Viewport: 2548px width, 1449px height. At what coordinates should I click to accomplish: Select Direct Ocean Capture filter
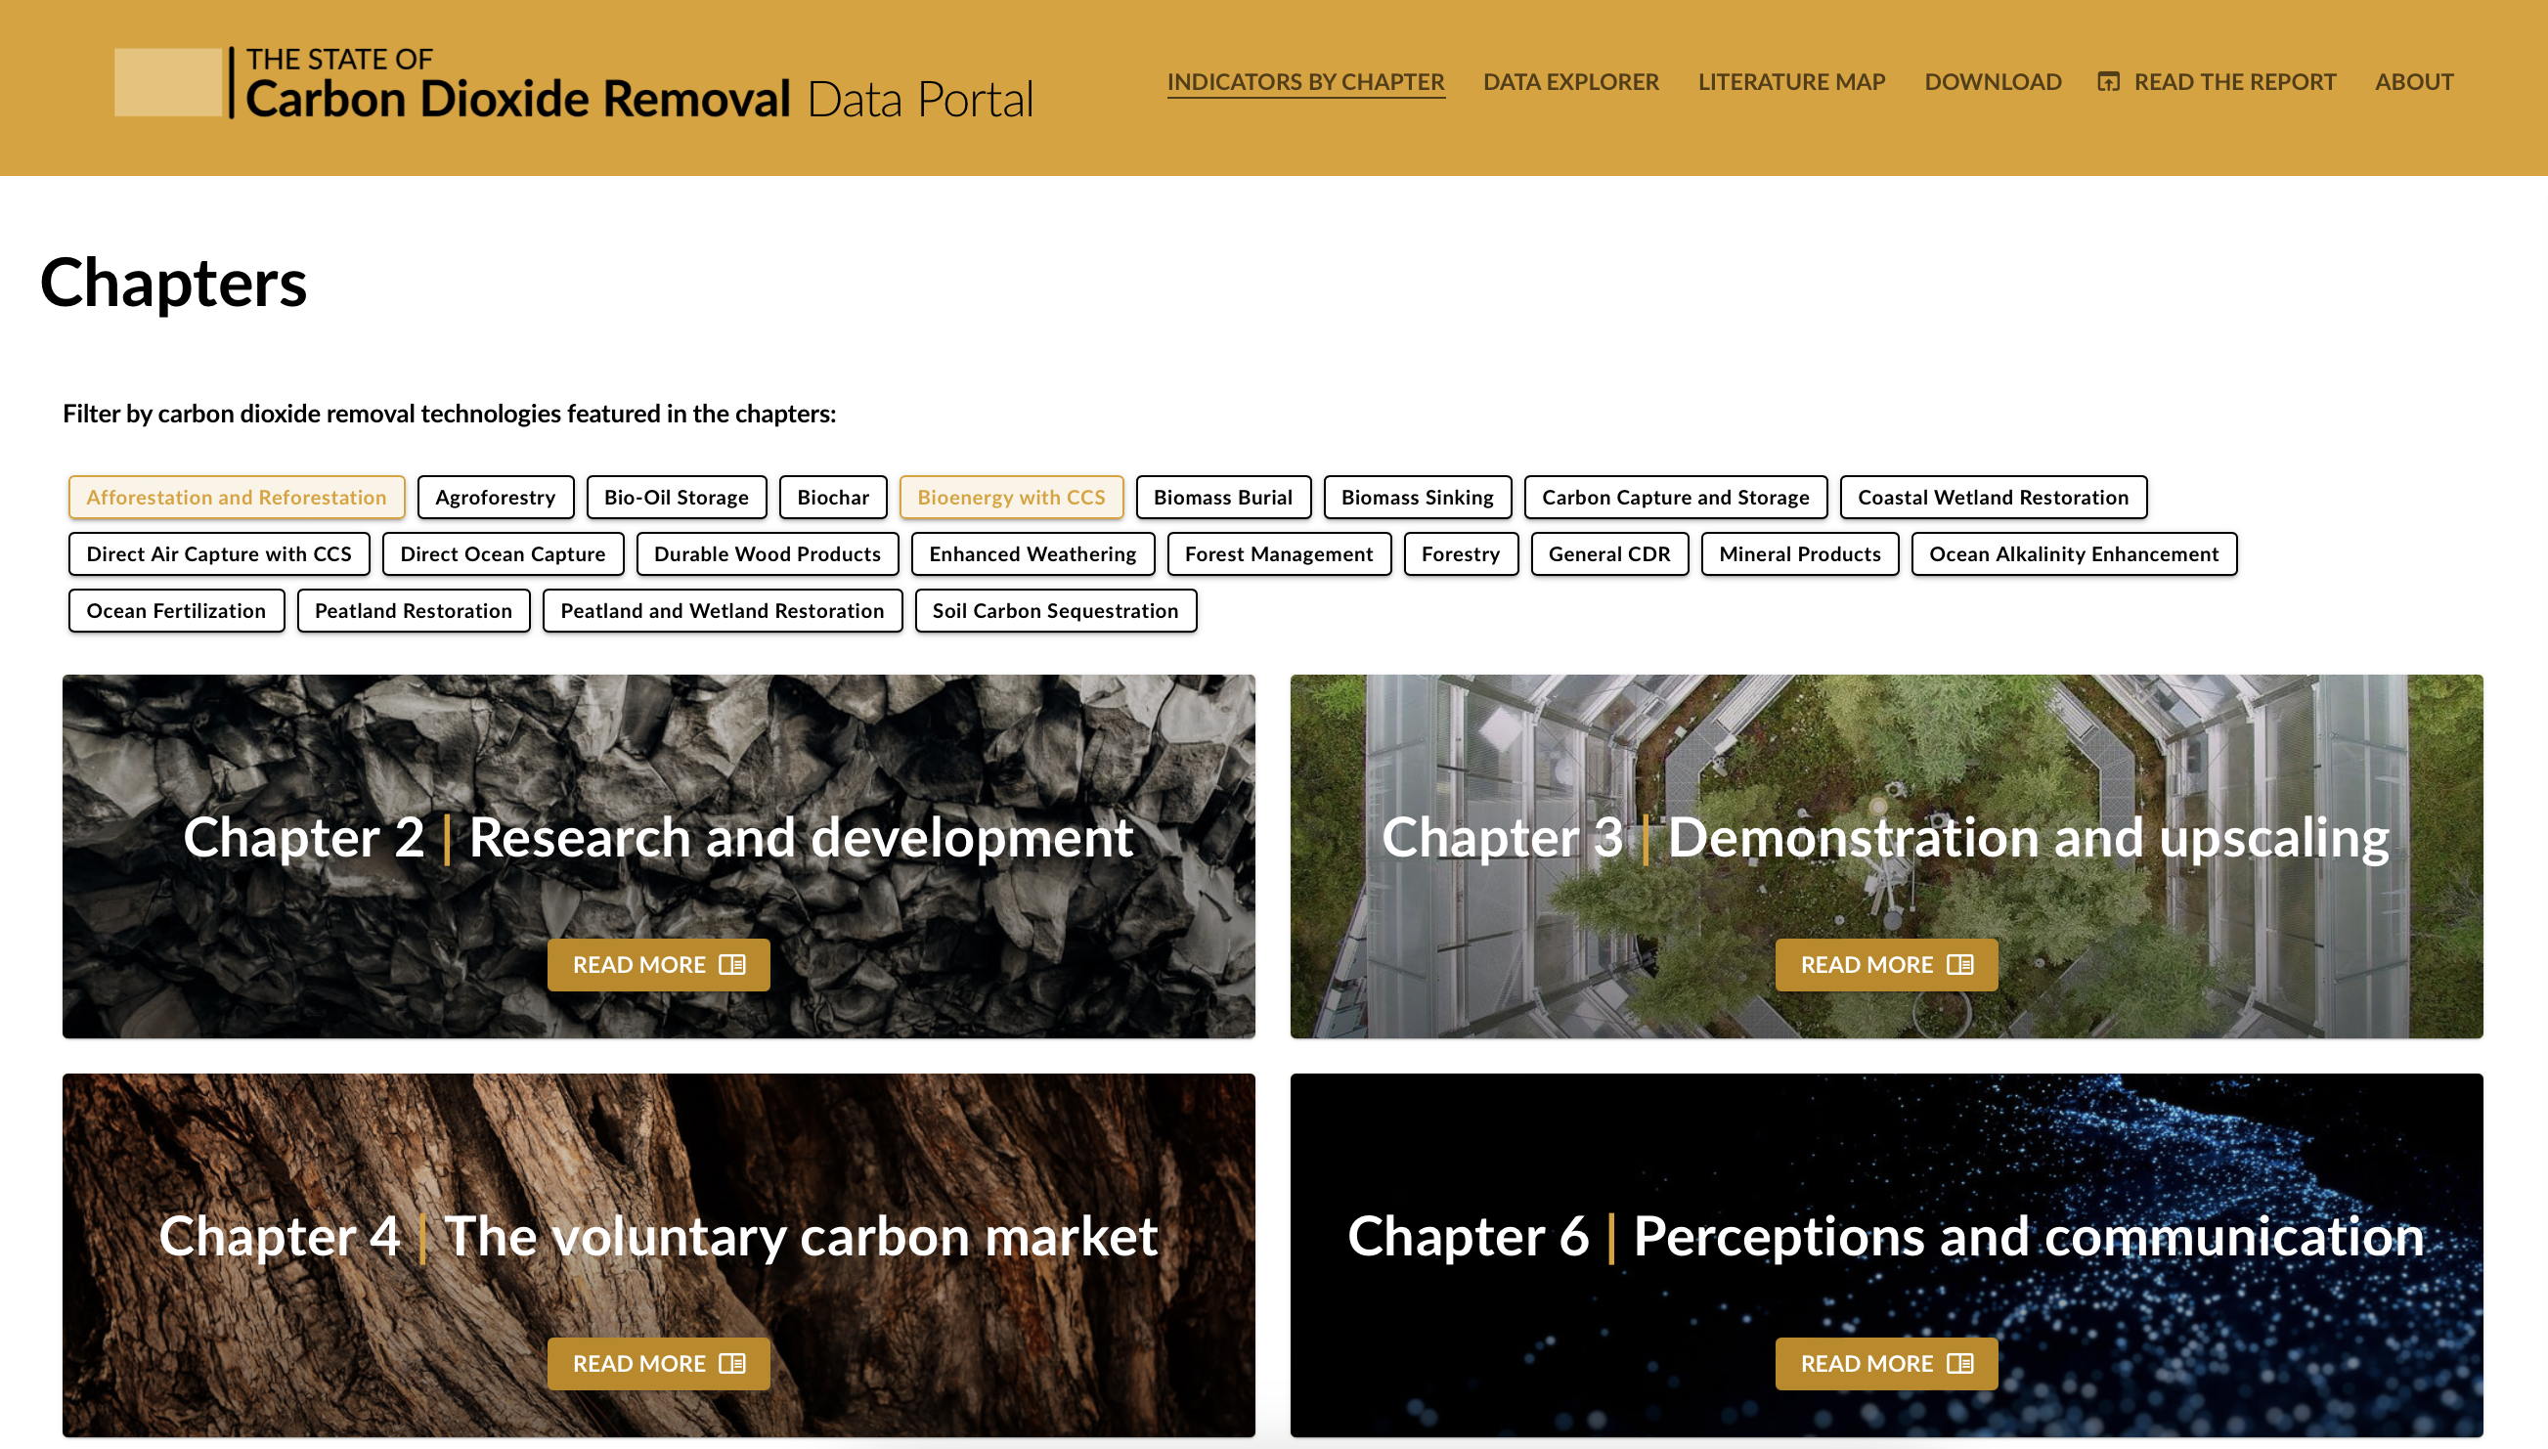pyautogui.click(x=503, y=554)
